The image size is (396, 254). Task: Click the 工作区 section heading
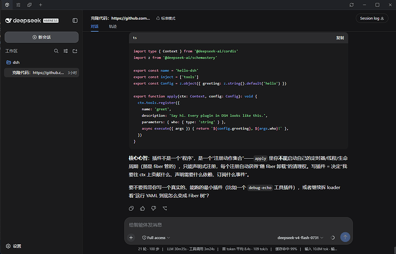pos(11,51)
